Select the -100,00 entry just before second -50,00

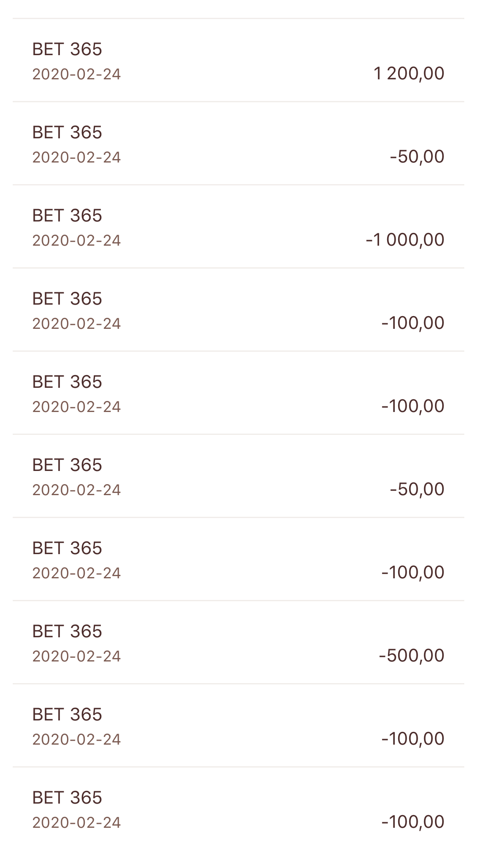click(x=238, y=393)
